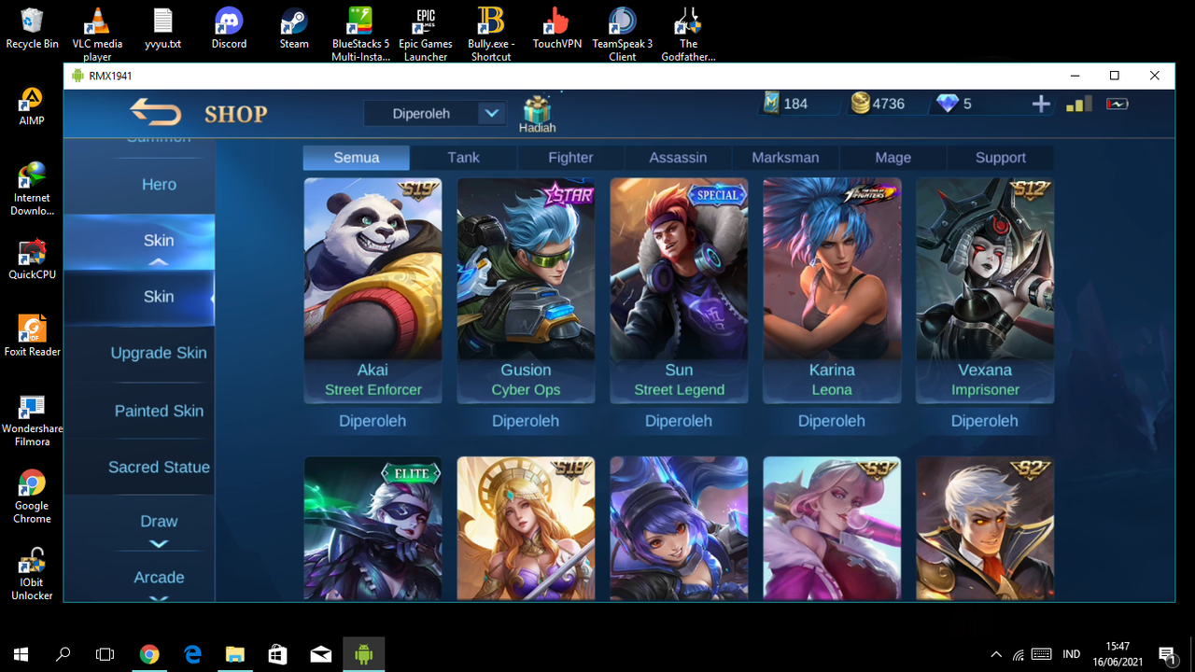Launch The Godfather desktop shortcut
Image resolution: width=1195 pixels, height=672 pixels.
tap(688, 35)
